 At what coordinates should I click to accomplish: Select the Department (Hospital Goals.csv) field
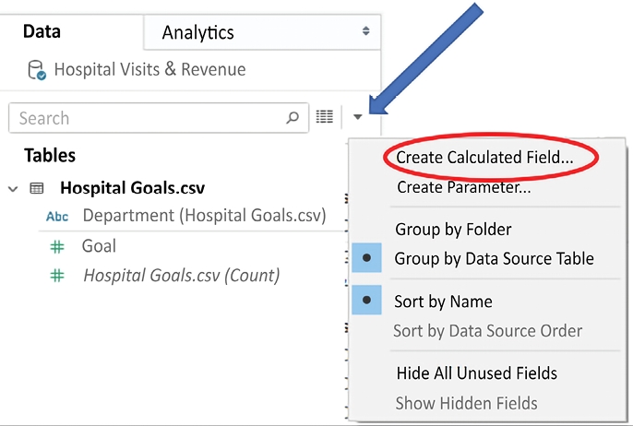click(204, 216)
